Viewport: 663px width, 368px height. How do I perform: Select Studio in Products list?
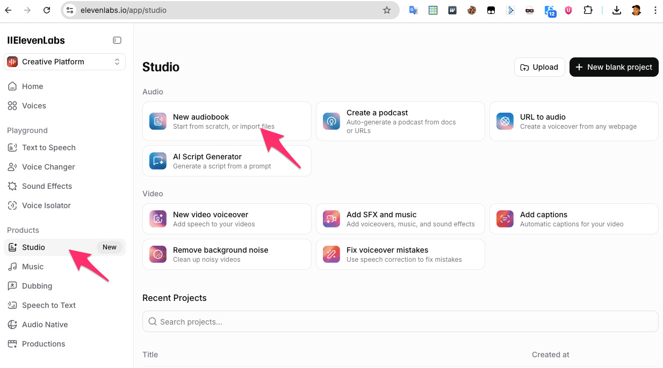pyautogui.click(x=64, y=247)
